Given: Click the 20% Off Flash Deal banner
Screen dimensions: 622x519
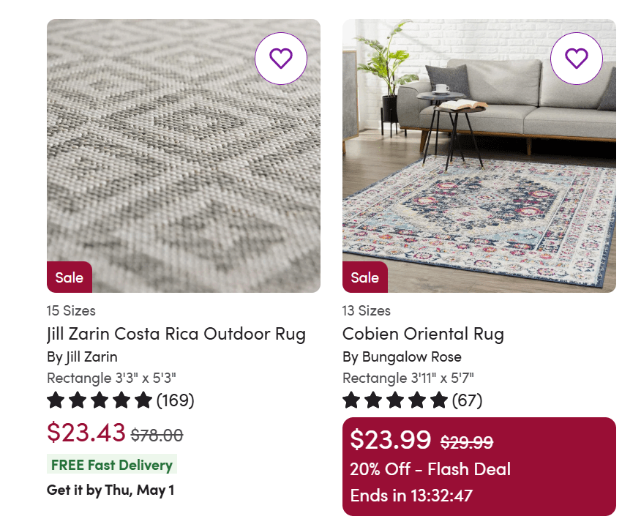Looking at the screenshot, I should pyautogui.click(x=430, y=469).
